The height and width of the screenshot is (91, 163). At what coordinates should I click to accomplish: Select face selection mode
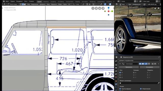coord(25,4)
